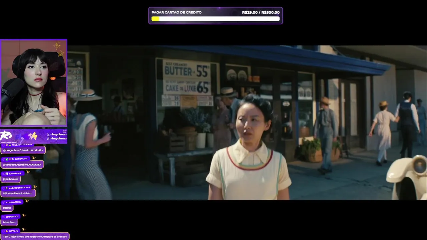The image size is (427, 240).
Task: Click the message 'Véi, esse filme é sinistro...'
Action: [18, 193]
